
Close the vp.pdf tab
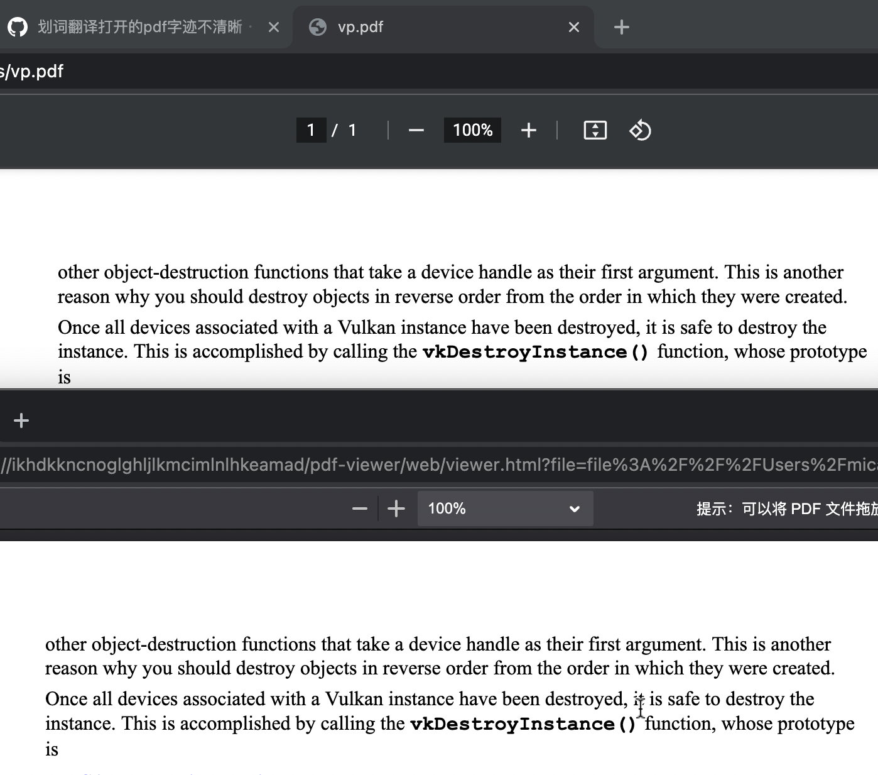574,27
